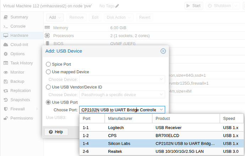This screenshot has height=156, width=245.
Task: Pick the Logitech USB Receiver entry
Action: point(161,127)
